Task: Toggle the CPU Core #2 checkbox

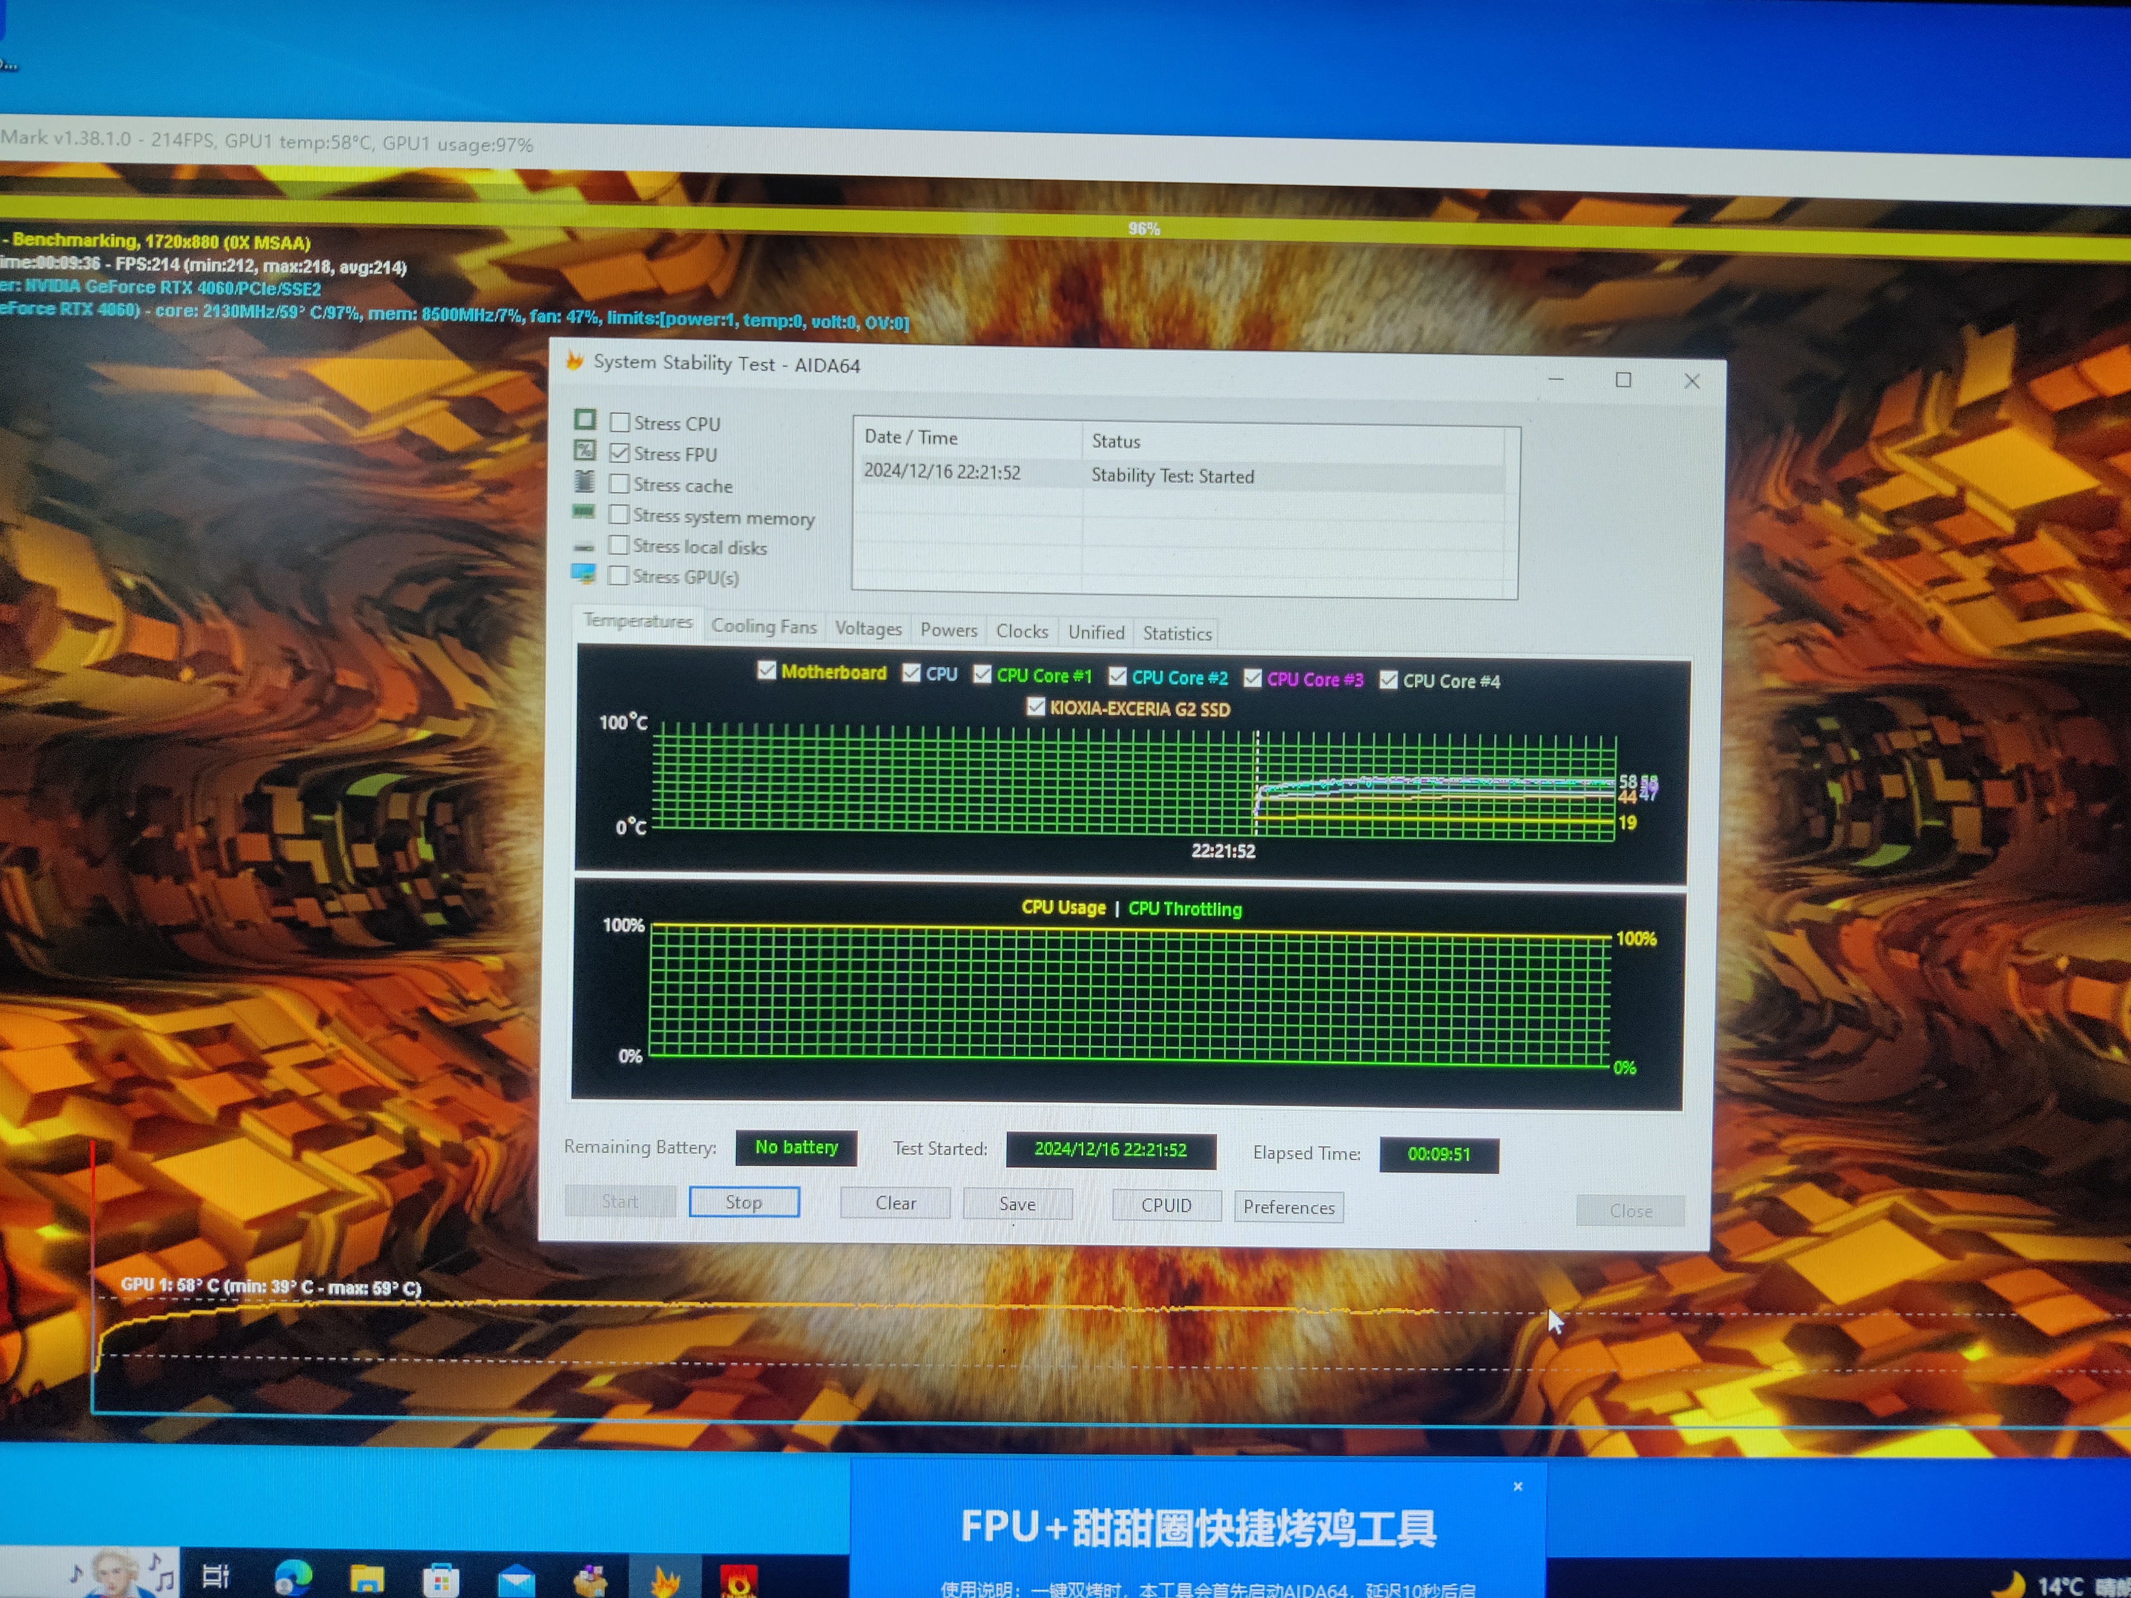Action: tap(1118, 676)
